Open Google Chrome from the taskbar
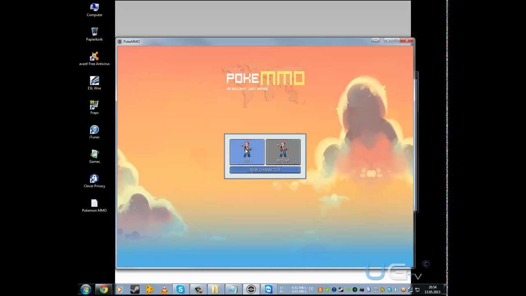Viewport: 526px width, 296px height. coord(104,289)
